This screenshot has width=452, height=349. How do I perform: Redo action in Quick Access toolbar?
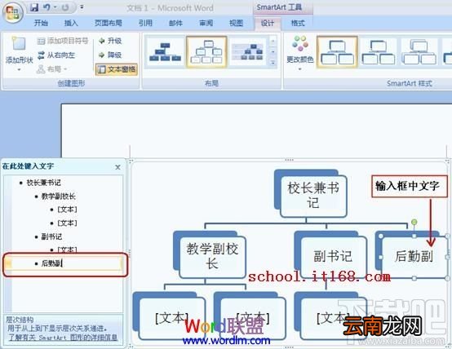(x=65, y=7)
